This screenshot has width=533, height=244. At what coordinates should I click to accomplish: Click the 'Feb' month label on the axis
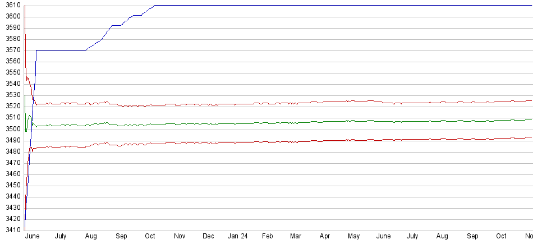tap(268, 236)
